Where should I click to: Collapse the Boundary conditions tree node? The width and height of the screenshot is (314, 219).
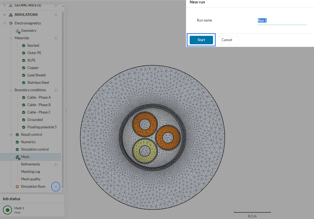(x=11, y=90)
